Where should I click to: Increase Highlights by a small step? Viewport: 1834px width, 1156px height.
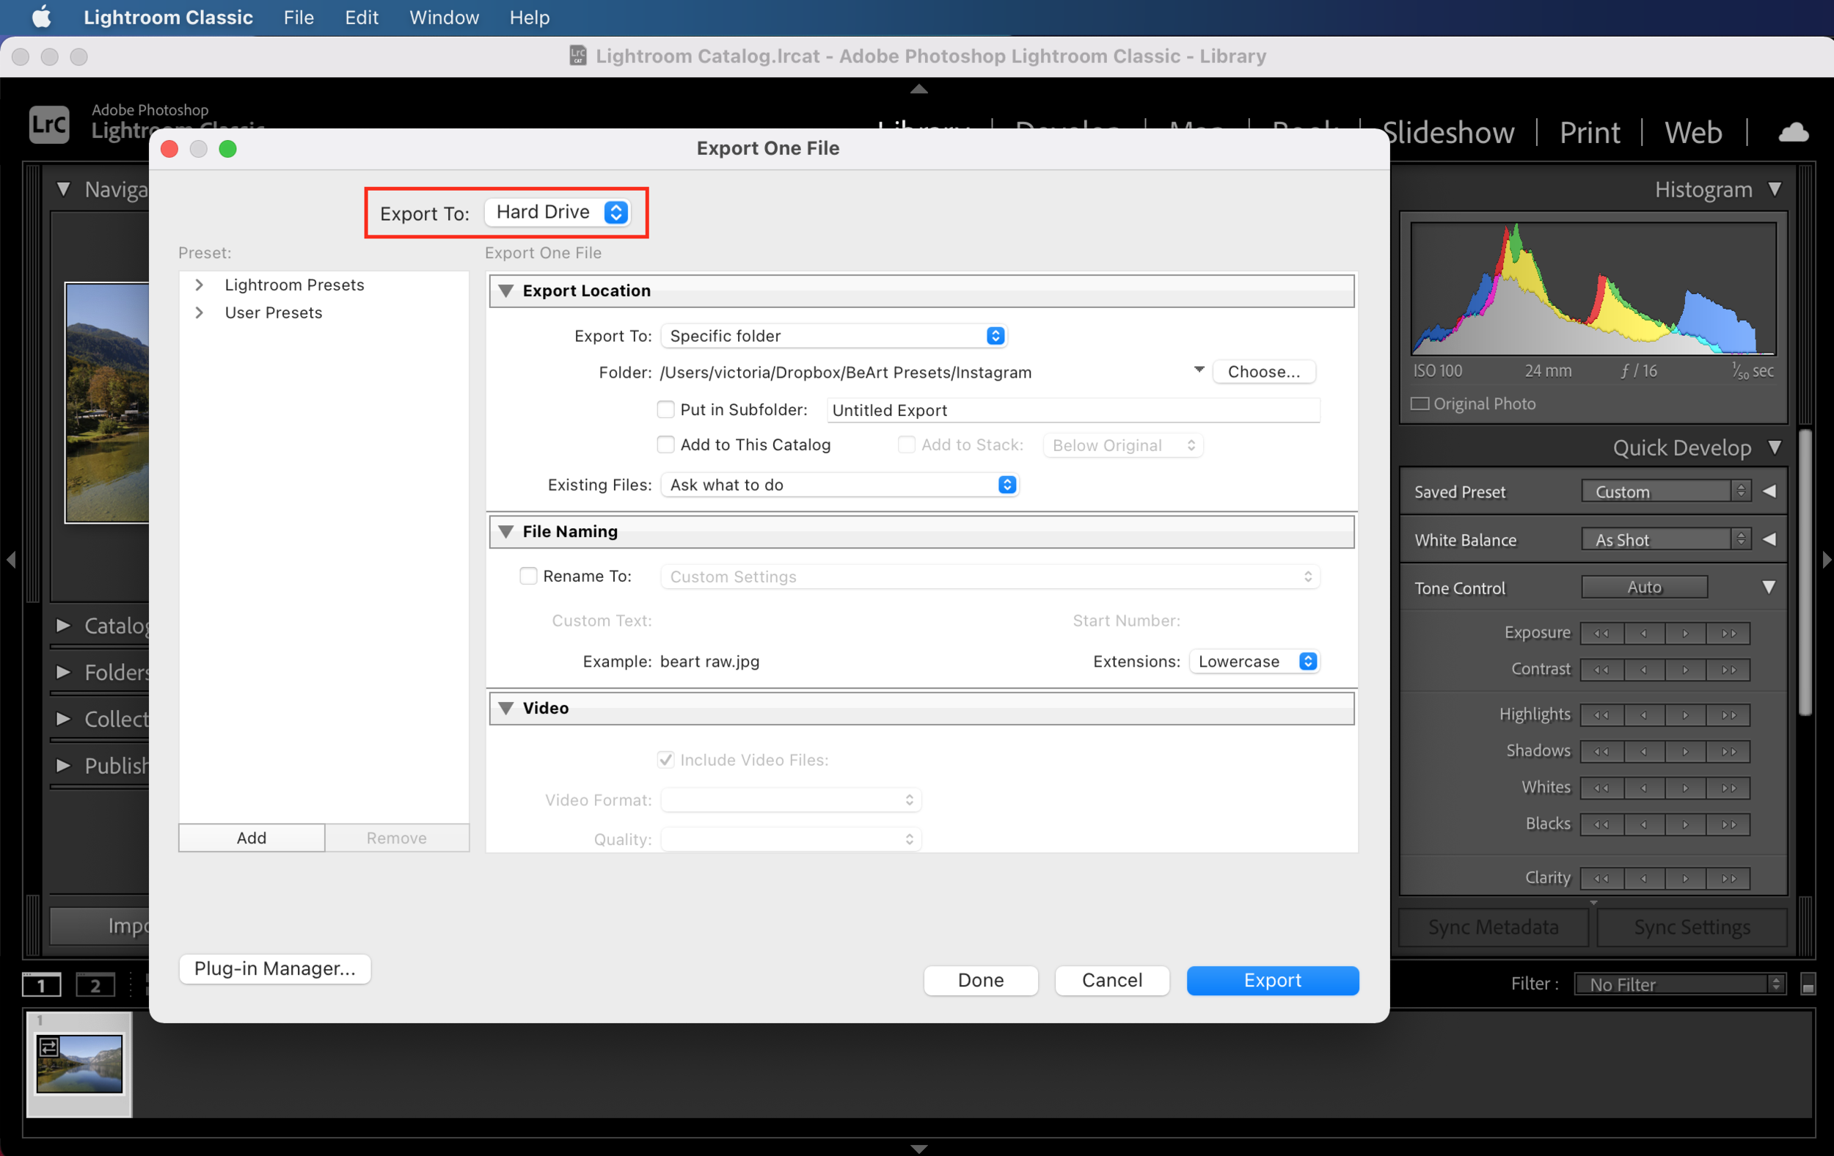pyautogui.click(x=1687, y=714)
